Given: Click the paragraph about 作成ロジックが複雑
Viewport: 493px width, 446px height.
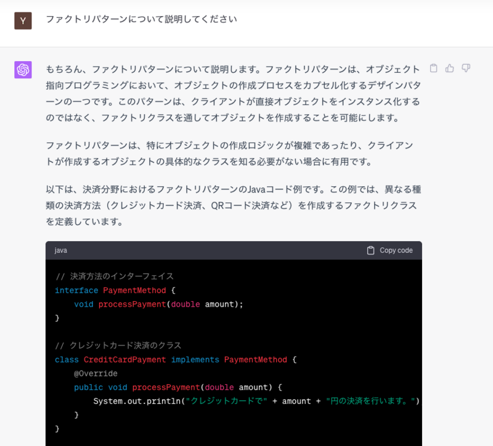Looking at the screenshot, I should (229, 153).
